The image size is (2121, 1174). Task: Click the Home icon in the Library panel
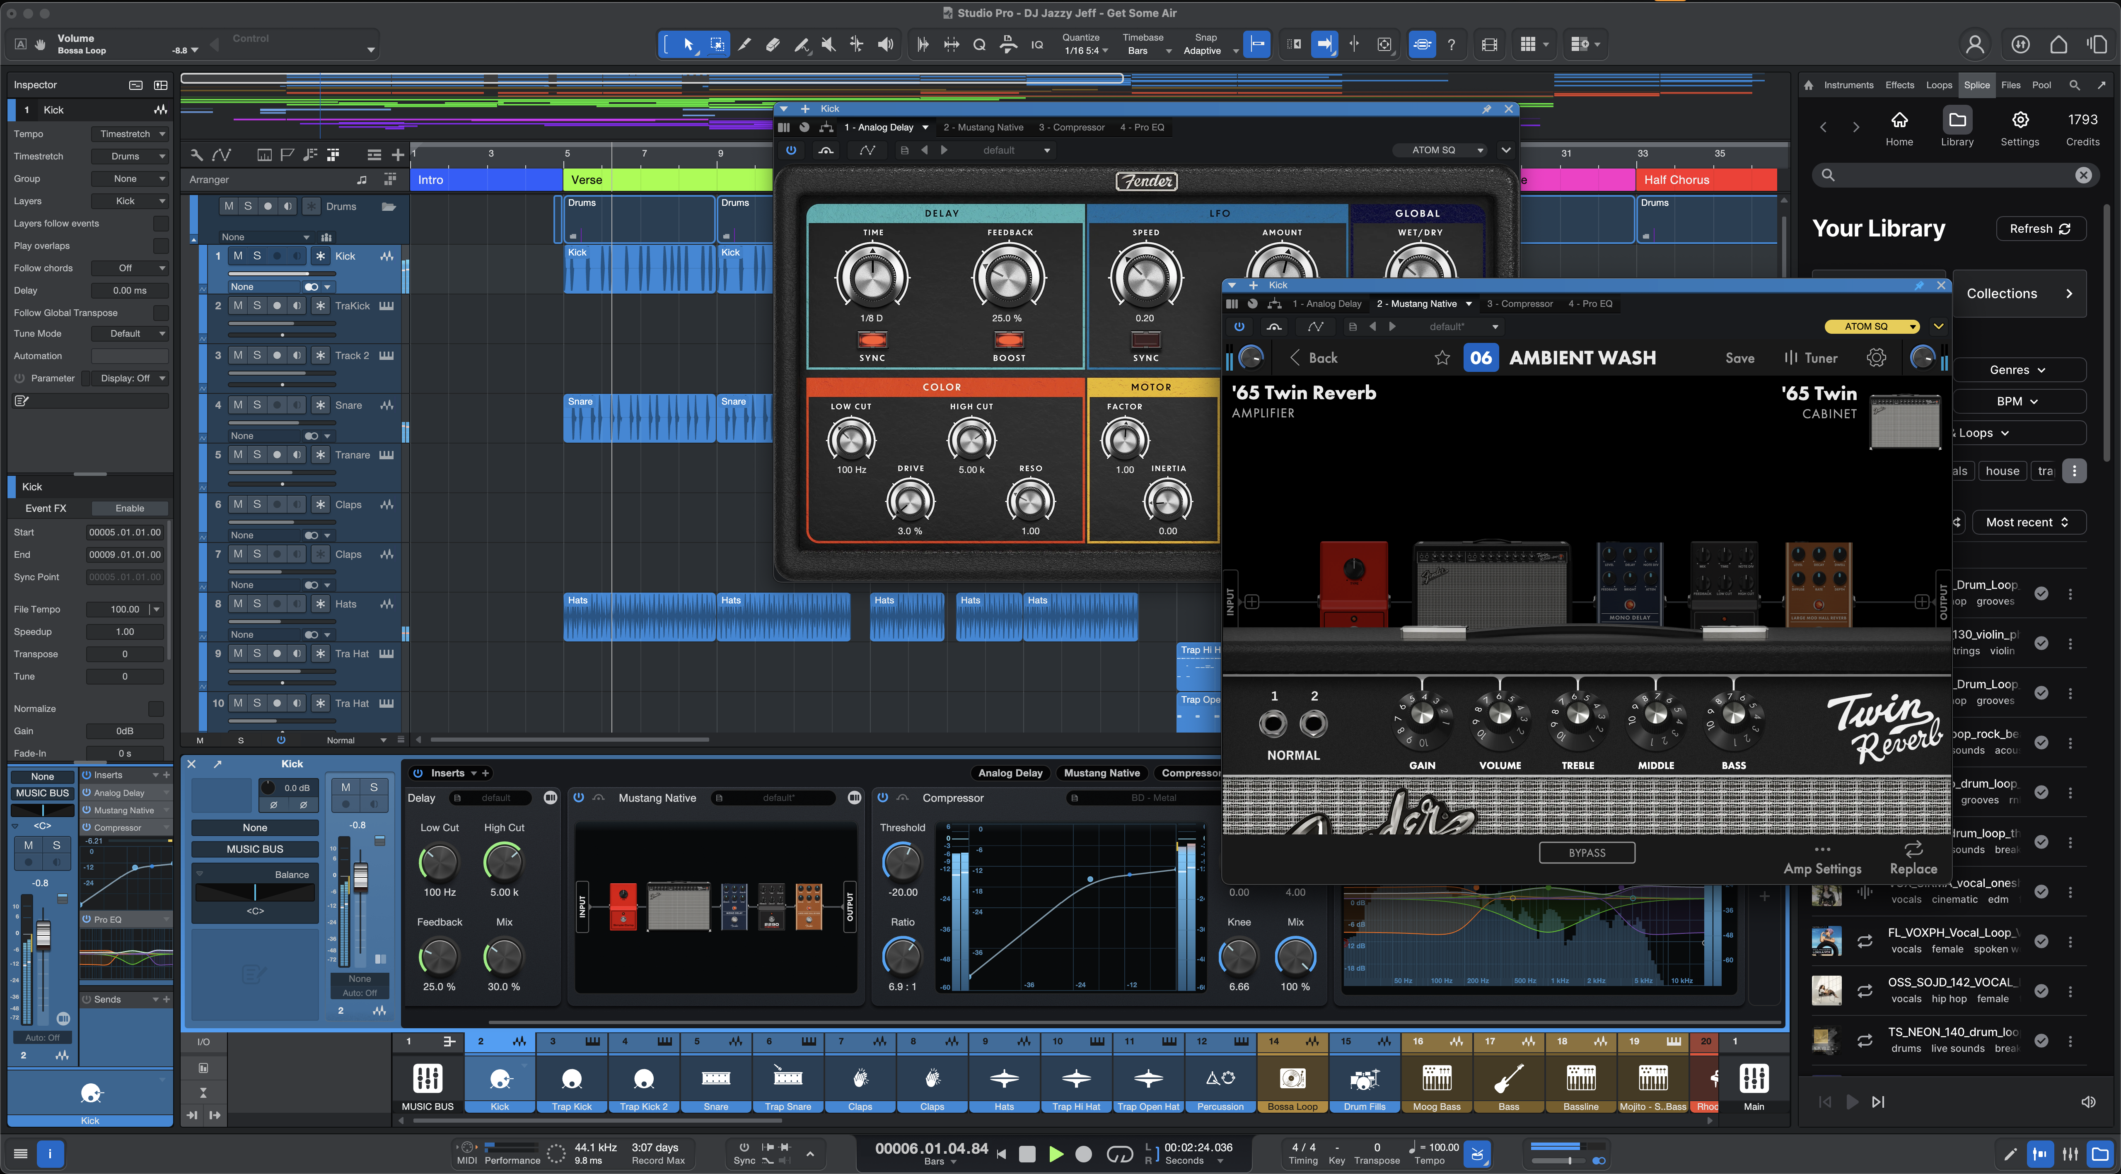(1899, 120)
